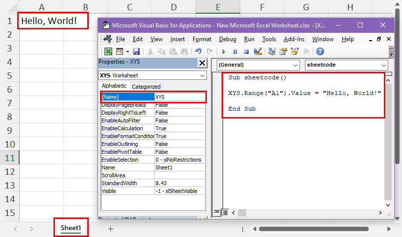Screen dimensions: 402x237
Task: Select the EnablePivotTable property
Action: click(x=122, y=152)
